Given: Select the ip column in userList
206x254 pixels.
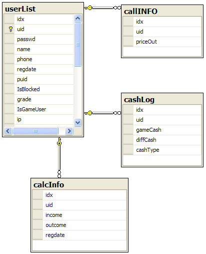Looking at the screenshot, I should click(x=39, y=119).
